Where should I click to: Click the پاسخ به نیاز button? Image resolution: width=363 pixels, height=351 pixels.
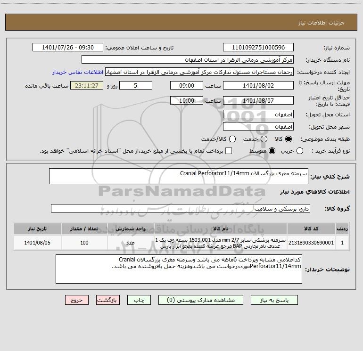coord(274,300)
